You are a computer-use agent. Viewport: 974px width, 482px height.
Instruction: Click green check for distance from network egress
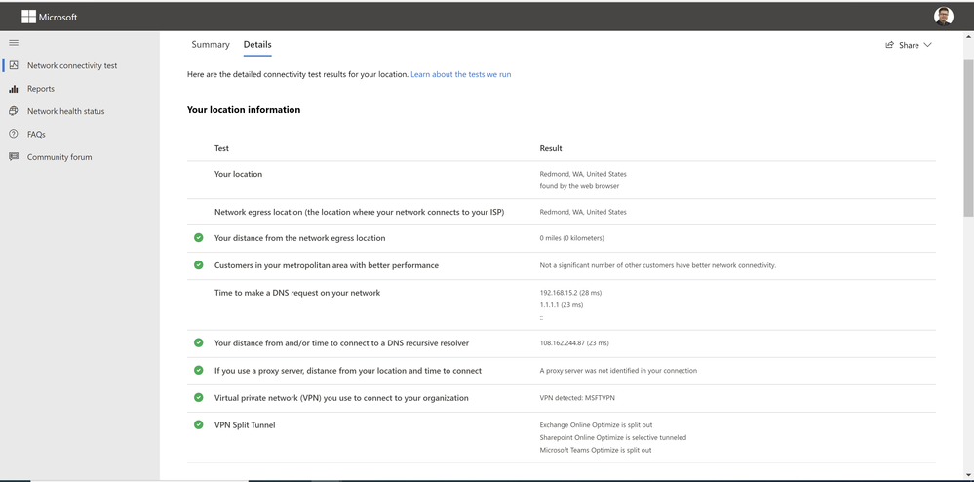pos(198,237)
